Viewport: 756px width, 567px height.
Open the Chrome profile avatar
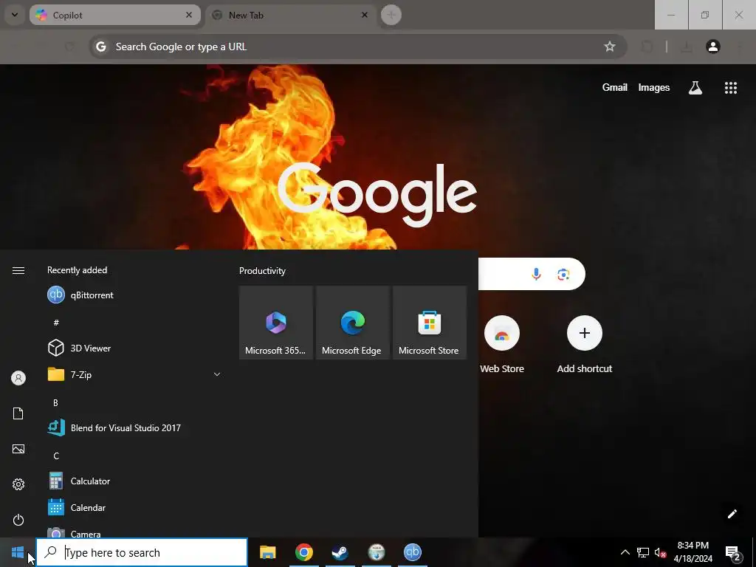pyautogui.click(x=712, y=47)
